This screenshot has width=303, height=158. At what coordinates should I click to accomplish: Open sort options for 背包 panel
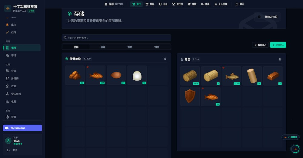(x=280, y=60)
